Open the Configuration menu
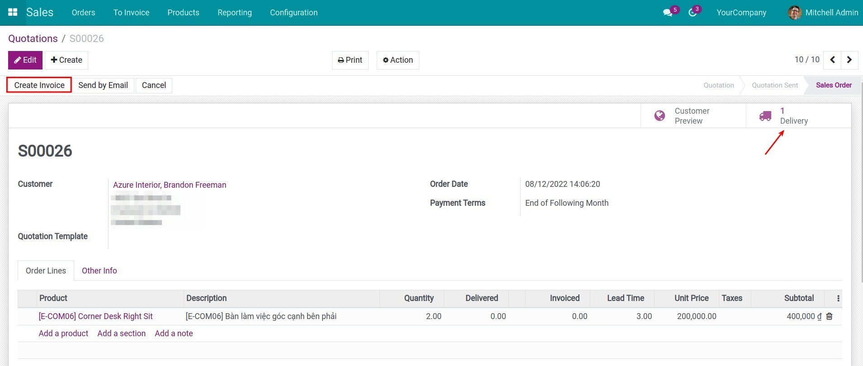Image resolution: width=863 pixels, height=366 pixels. [x=294, y=13]
